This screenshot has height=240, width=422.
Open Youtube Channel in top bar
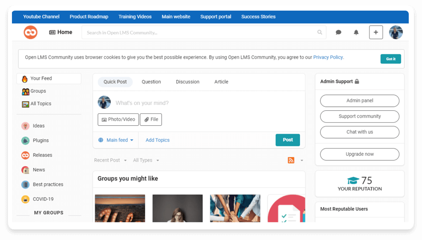click(x=41, y=17)
